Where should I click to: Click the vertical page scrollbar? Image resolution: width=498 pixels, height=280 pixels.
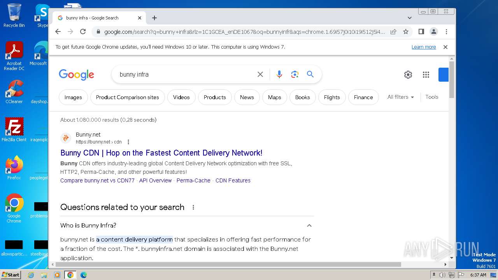pos(451,80)
